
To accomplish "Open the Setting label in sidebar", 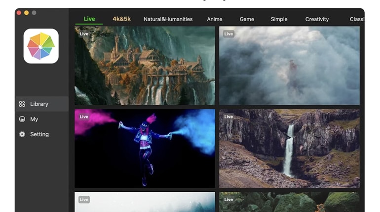I will coord(39,134).
